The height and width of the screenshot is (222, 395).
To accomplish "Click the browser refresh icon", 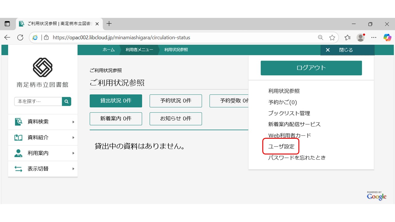I will 20,38.
